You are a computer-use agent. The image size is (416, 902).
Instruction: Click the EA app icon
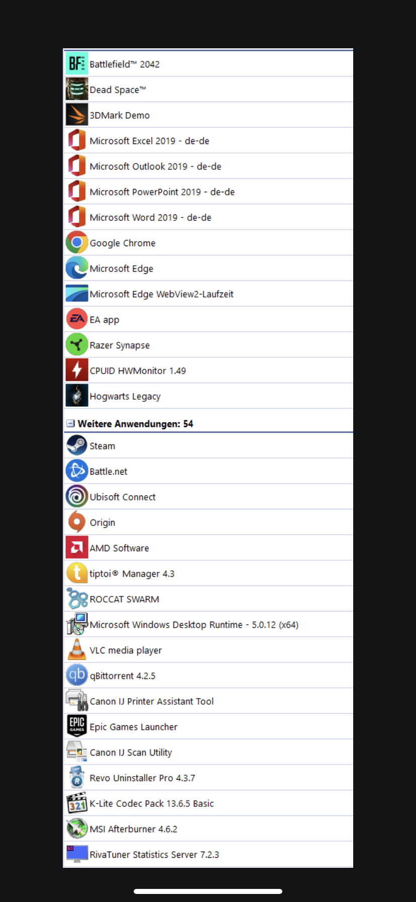coord(77,319)
